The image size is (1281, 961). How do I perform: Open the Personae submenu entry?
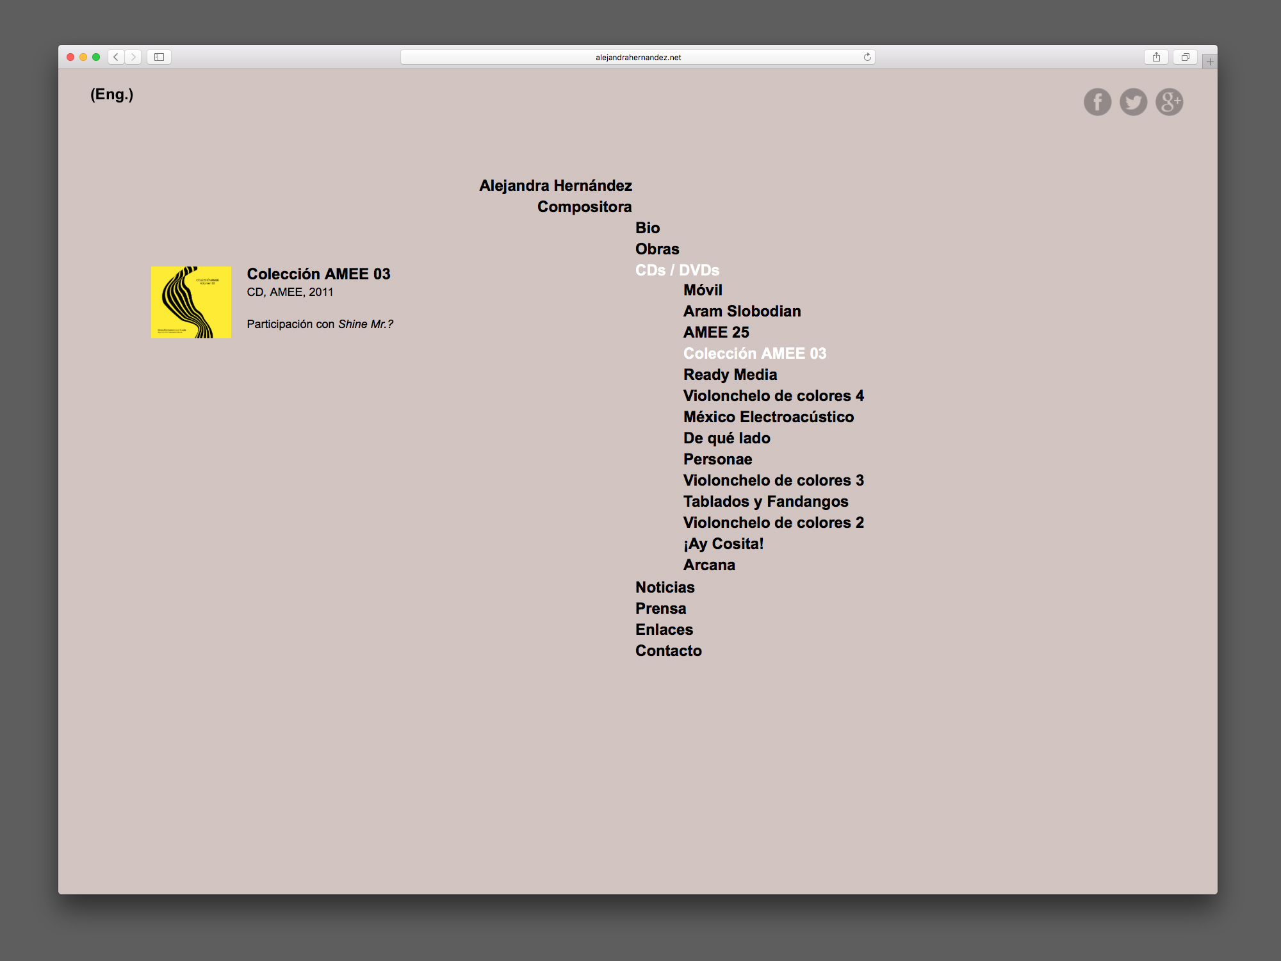(x=717, y=459)
